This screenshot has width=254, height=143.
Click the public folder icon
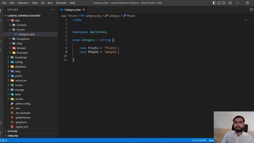(12, 76)
